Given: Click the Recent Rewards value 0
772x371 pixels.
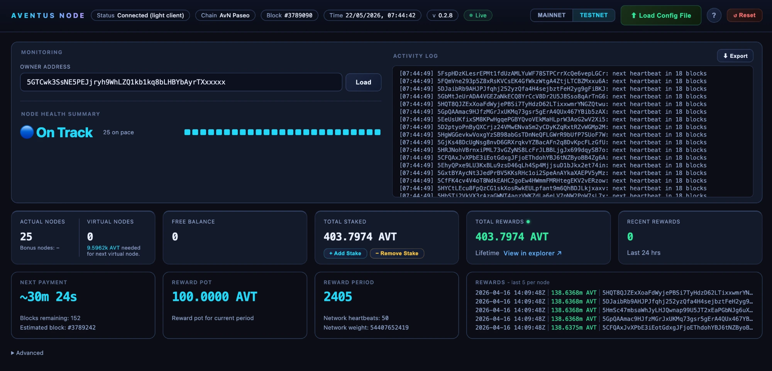Looking at the screenshot, I should click(x=630, y=237).
